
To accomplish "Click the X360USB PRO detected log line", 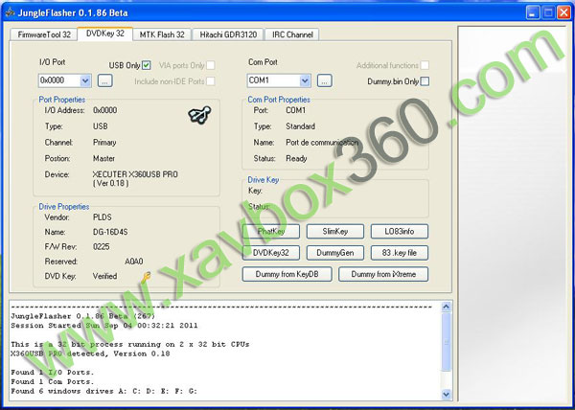I will tap(90, 353).
